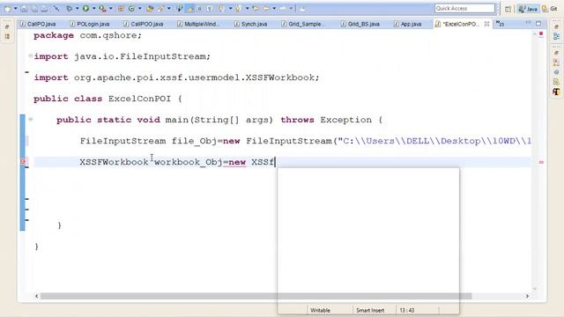The image size is (564, 317).
Task: Open the External Tools dropdown arrow
Action: (110, 9)
